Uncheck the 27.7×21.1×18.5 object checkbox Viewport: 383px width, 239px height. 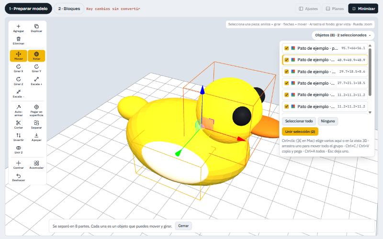click(x=286, y=83)
